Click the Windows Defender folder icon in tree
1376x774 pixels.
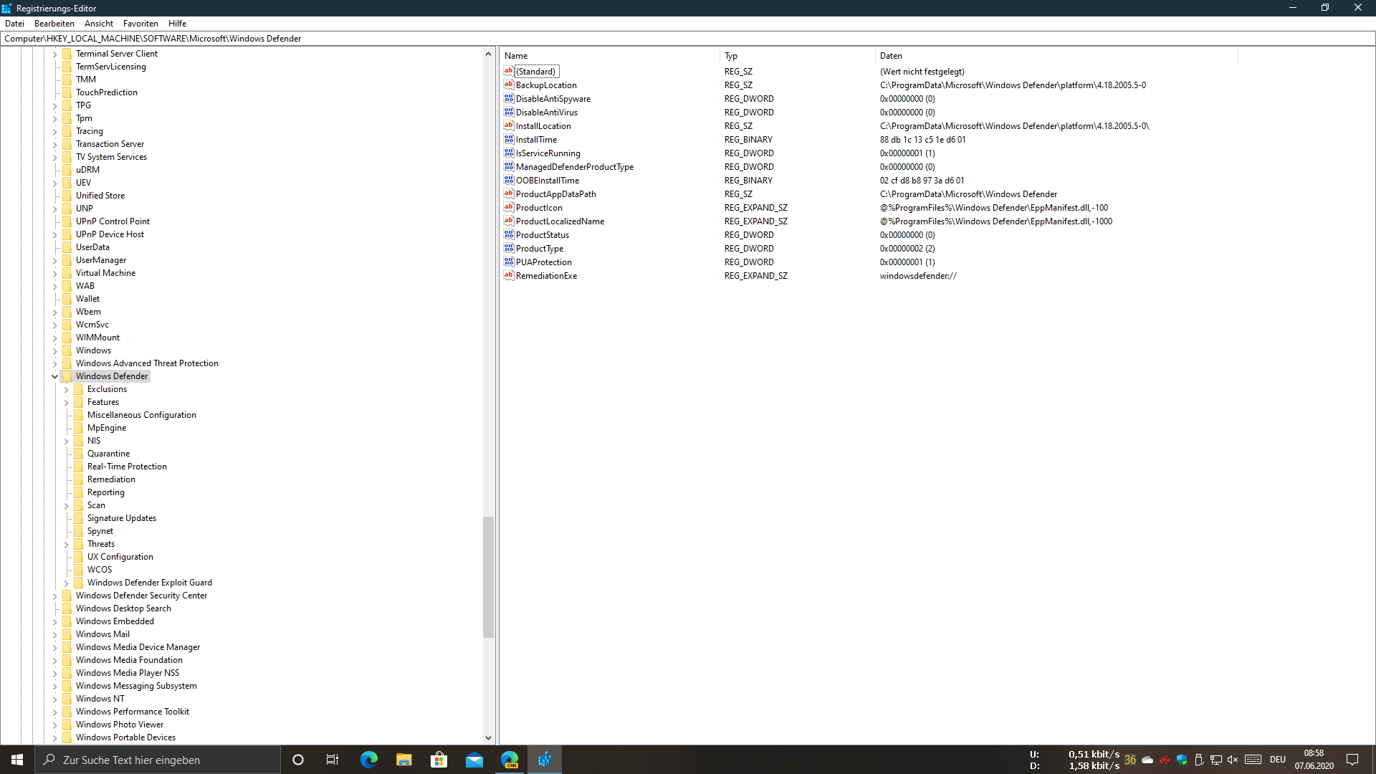tap(67, 376)
